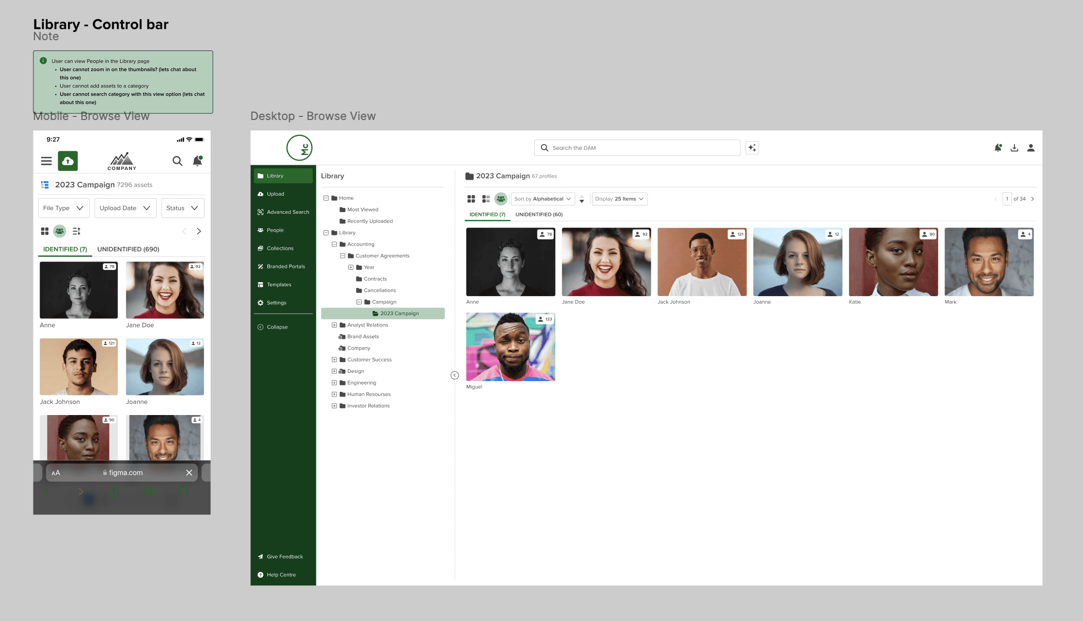Screen dimensions: 1083x621
Task: Open Sort by Alphabetical dropdown
Action: pyautogui.click(x=543, y=199)
